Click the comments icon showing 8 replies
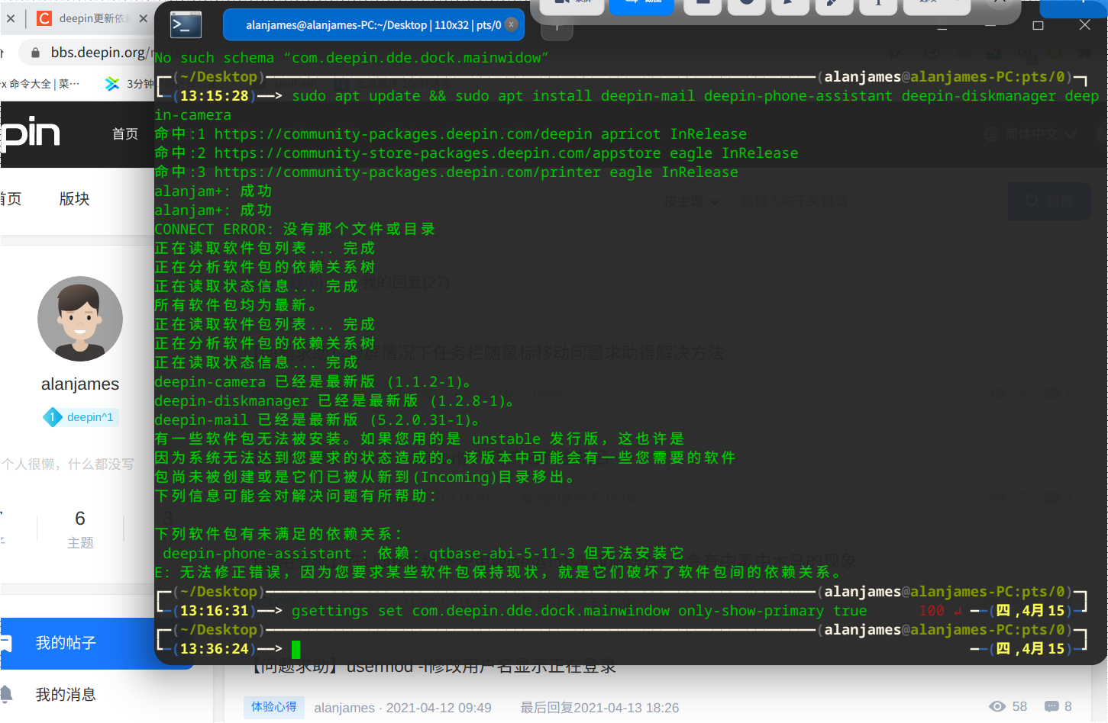The height and width of the screenshot is (723, 1108). pos(1051,707)
